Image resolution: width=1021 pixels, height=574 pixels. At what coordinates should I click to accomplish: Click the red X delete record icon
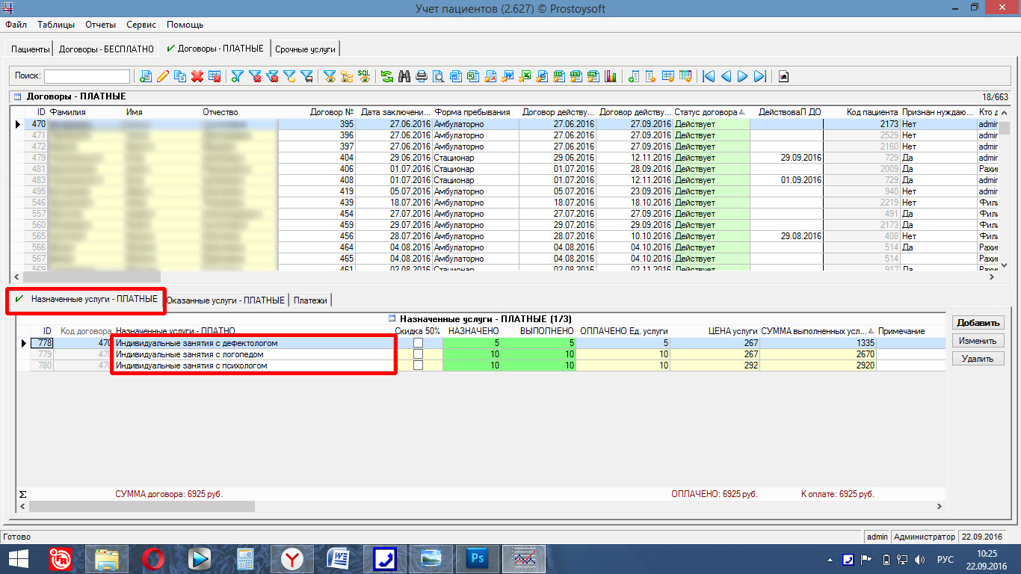click(x=197, y=76)
